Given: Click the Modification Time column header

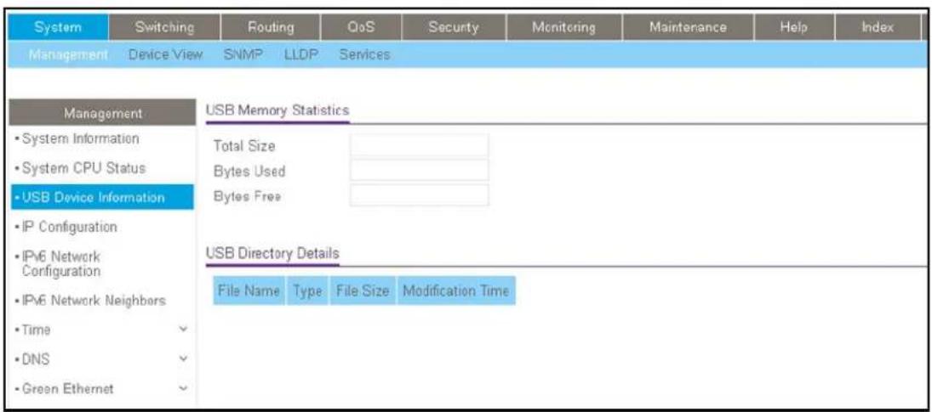Looking at the screenshot, I should [456, 291].
